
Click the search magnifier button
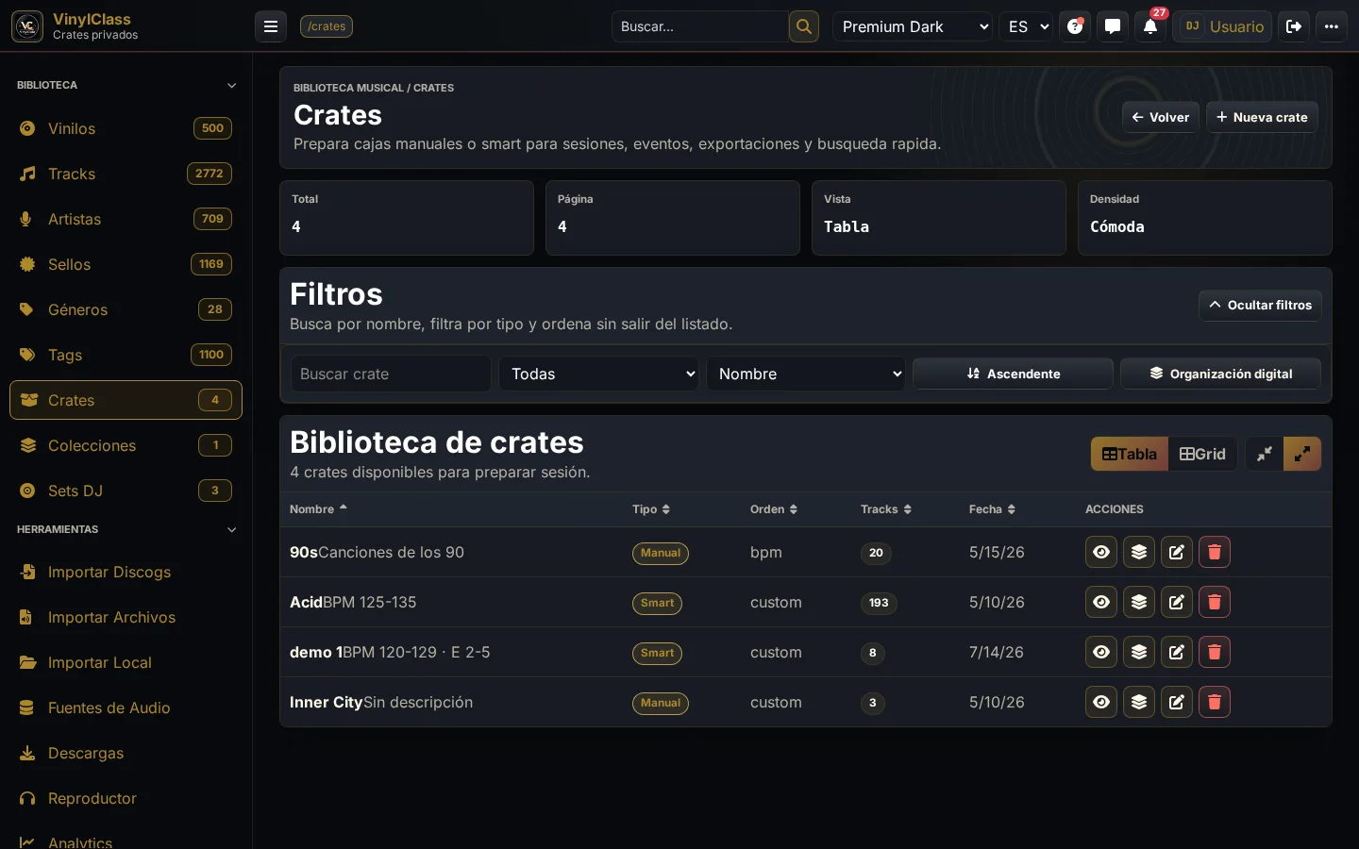(x=804, y=26)
